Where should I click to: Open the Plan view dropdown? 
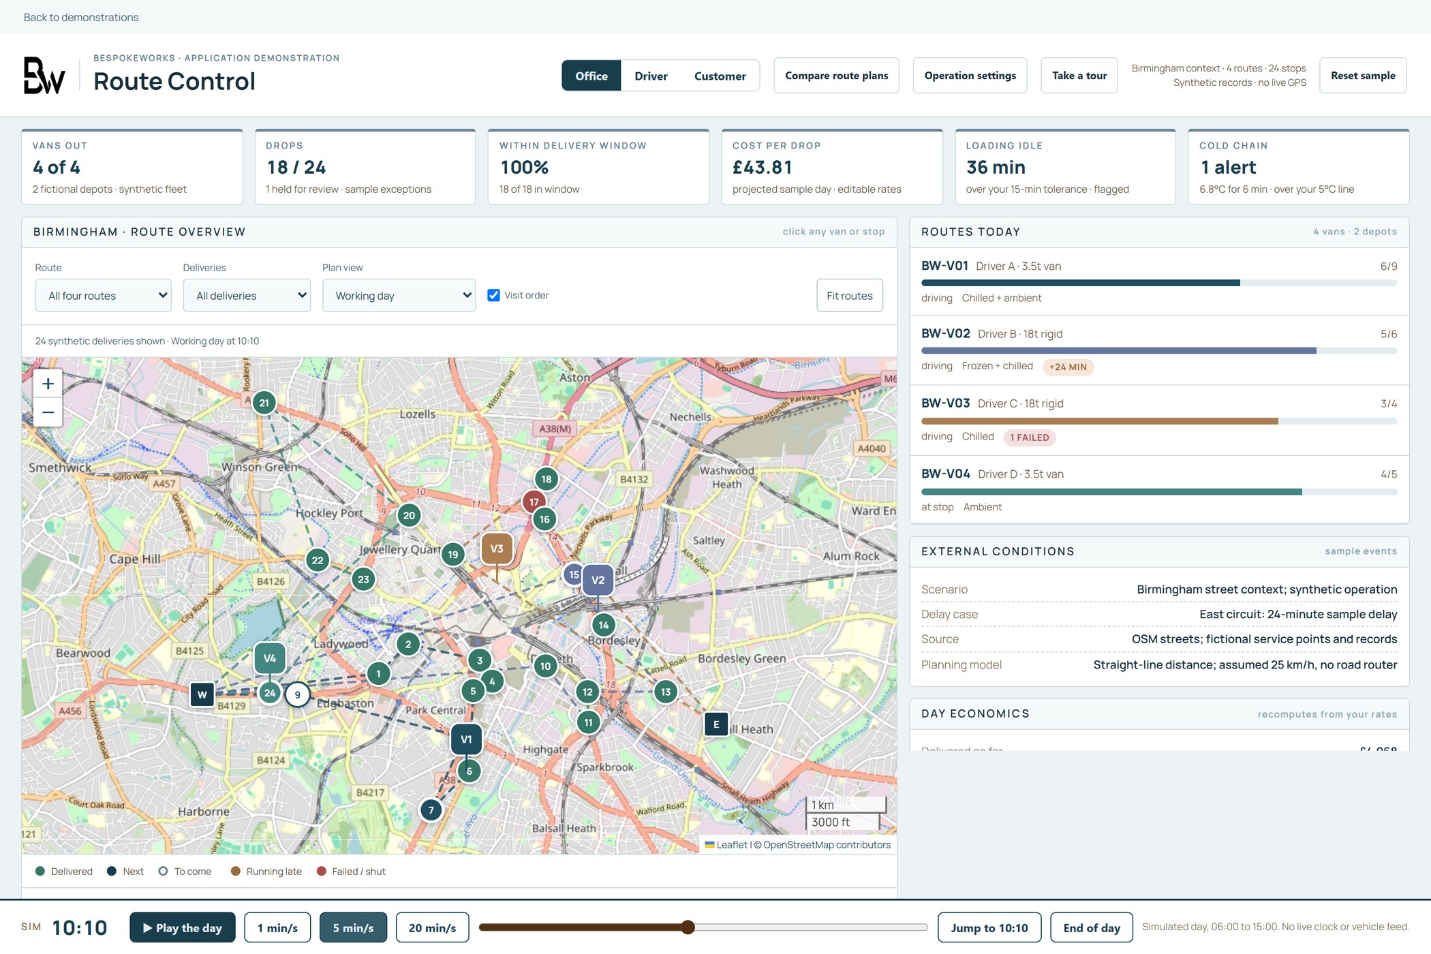coord(399,295)
